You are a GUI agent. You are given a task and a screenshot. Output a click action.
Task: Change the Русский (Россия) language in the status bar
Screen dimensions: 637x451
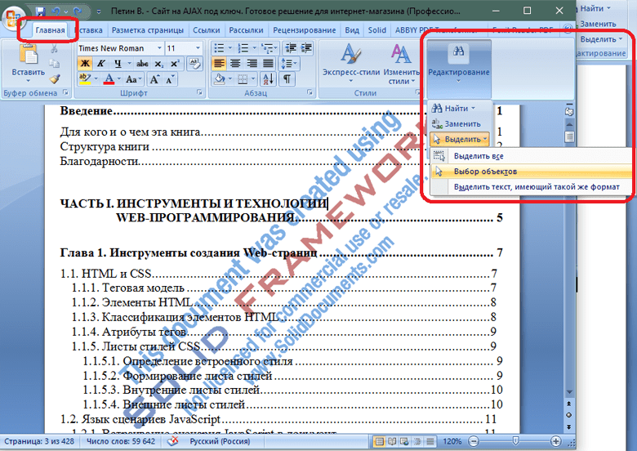pos(220,441)
